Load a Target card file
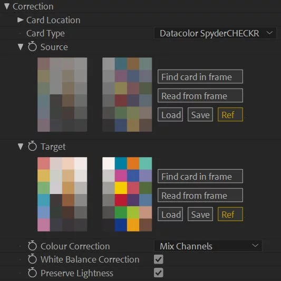The height and width of the screenshot is (281, 281). (170, 214)
